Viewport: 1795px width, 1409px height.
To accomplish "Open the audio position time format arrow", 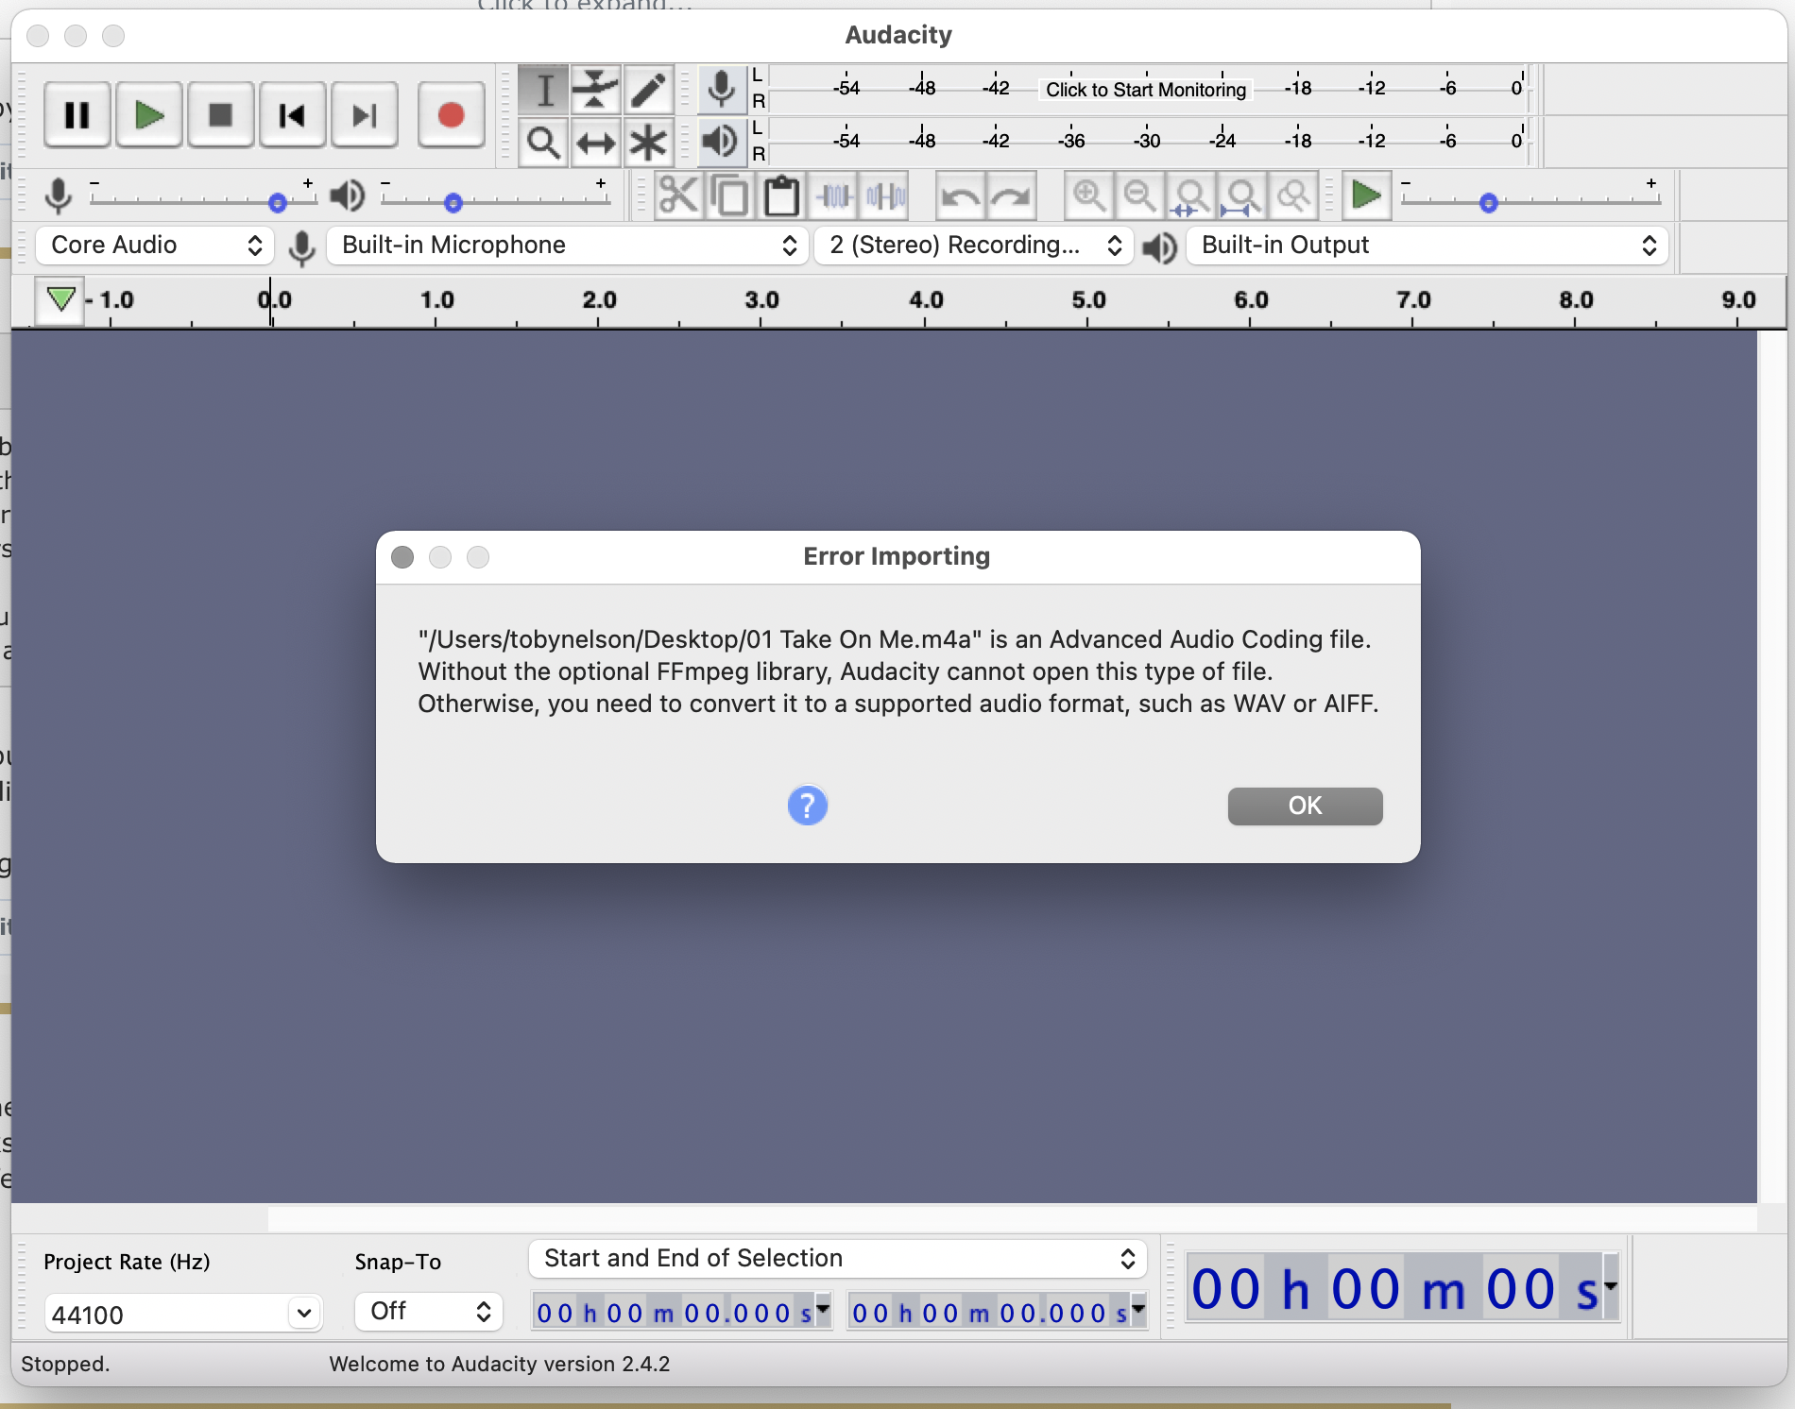I will pos(1611,1285).
